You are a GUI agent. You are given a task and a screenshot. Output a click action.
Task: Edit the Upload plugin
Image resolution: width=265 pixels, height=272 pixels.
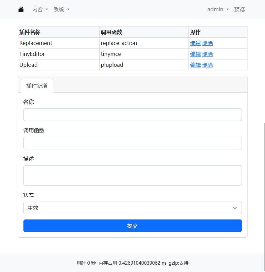195,65
